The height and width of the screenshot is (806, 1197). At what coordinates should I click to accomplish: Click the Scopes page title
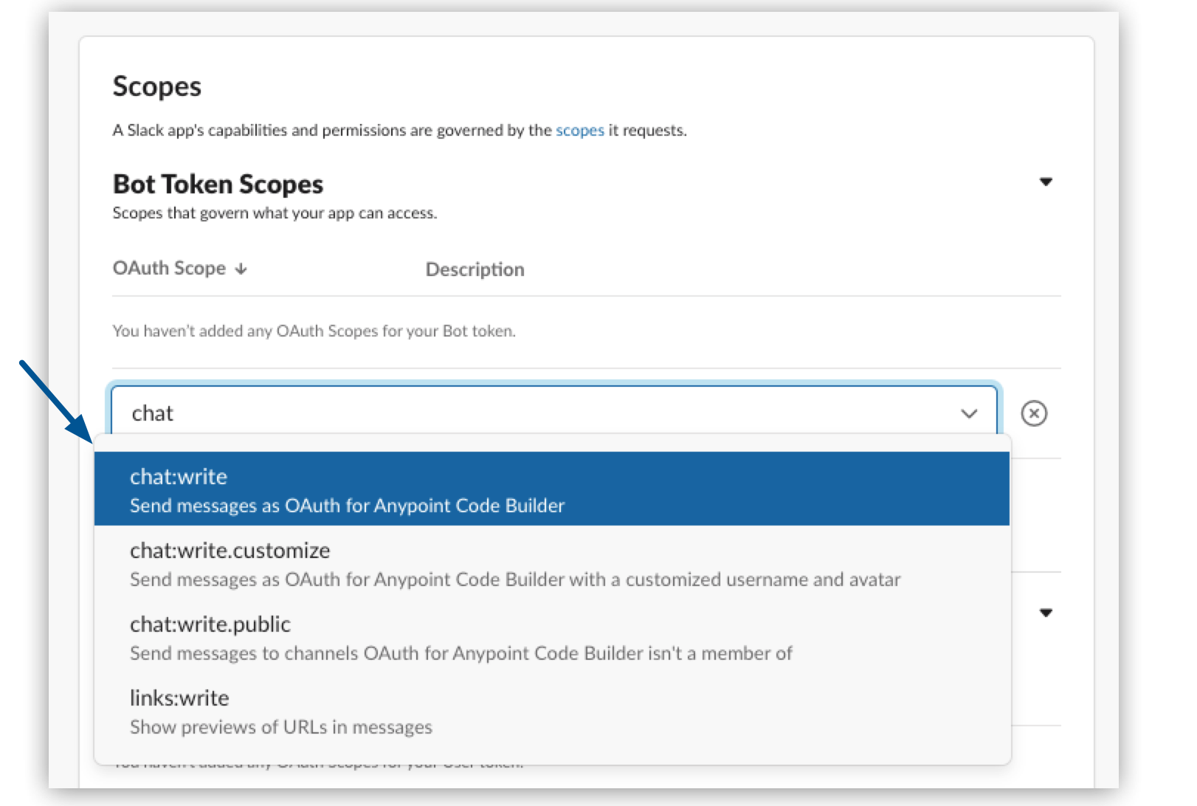[x=156, y=86]
